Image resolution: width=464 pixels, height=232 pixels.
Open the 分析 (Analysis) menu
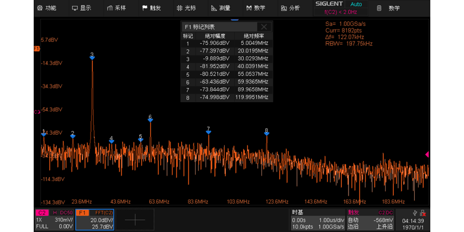pos(290,8)
